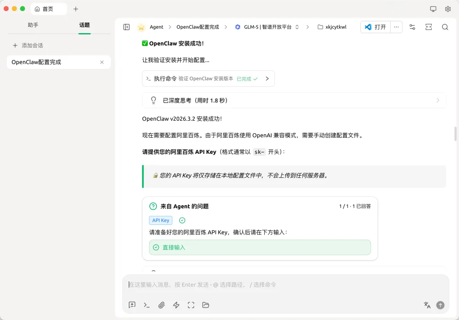Select the OpenClaw配置完成 conversation

[x=59, y=62]
